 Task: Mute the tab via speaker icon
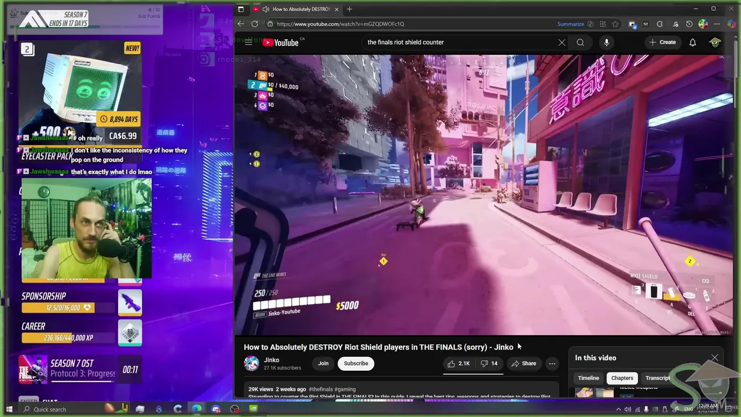coord(265,9)
